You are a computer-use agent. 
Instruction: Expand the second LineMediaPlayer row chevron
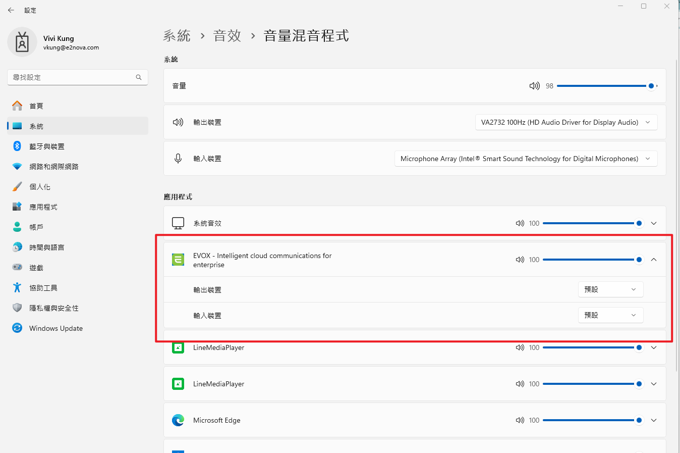654,384
